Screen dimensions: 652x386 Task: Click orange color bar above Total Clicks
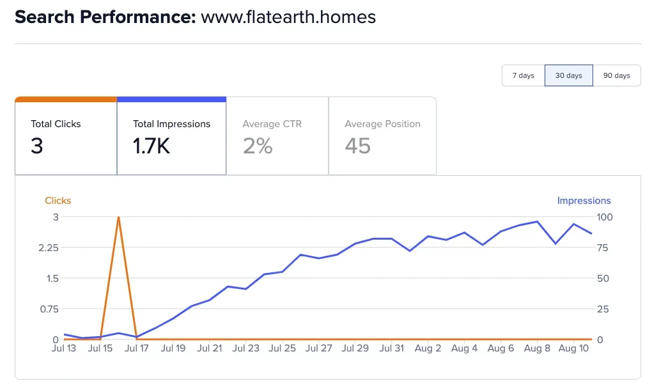click(x=66, y=99)
